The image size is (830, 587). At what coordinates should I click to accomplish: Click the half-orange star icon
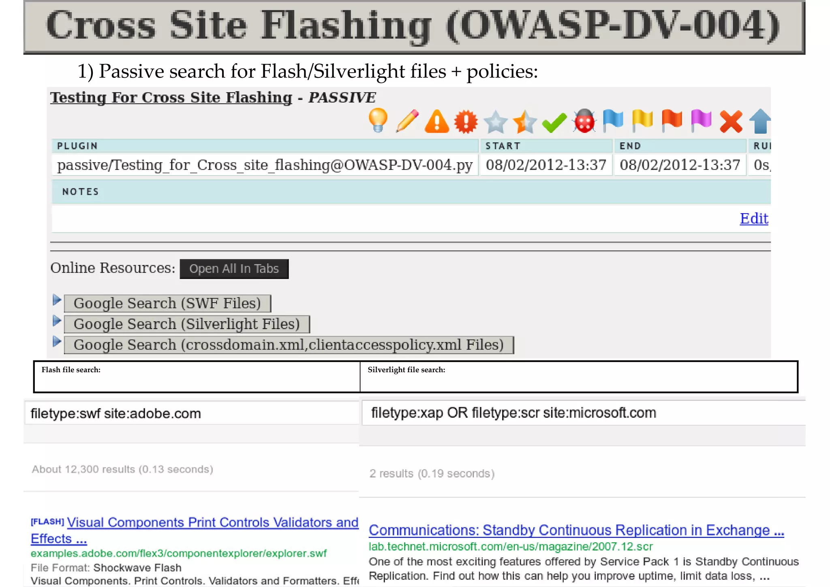525,122
